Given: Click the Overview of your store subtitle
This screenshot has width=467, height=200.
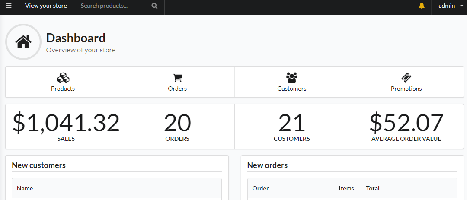Looking at the screenshot, I should pyautogui.click(x=81, y=50).
